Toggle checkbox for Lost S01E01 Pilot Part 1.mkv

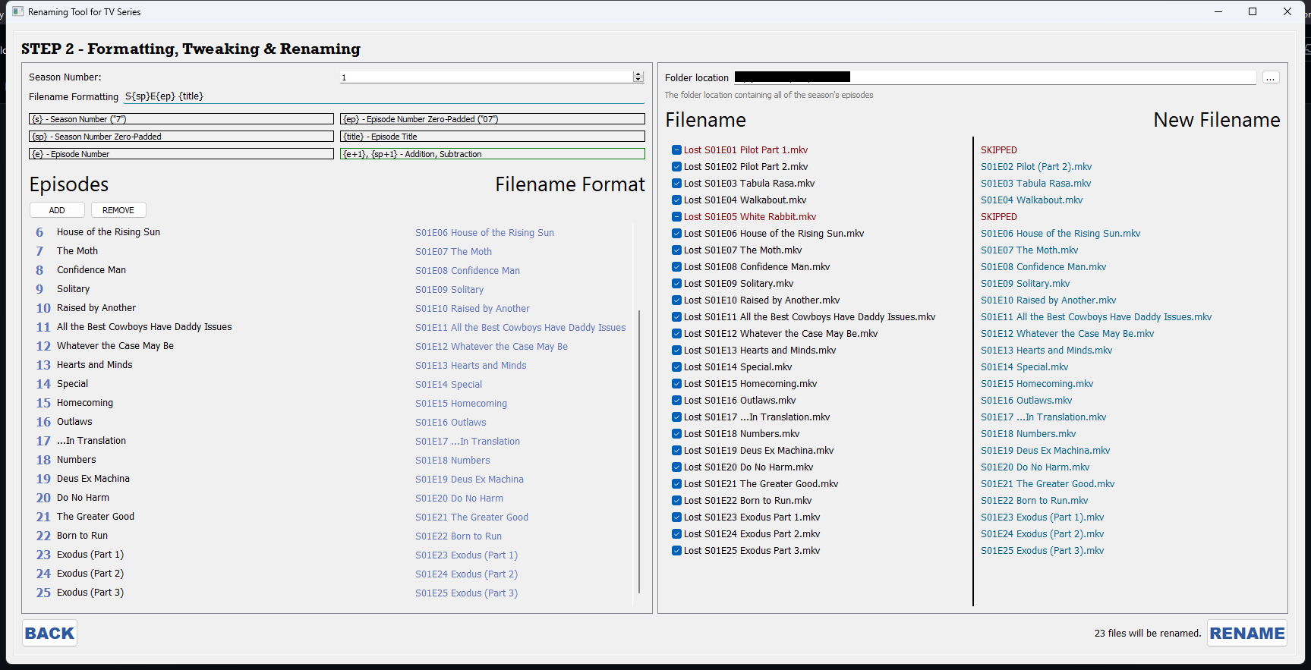coord(676,150)
